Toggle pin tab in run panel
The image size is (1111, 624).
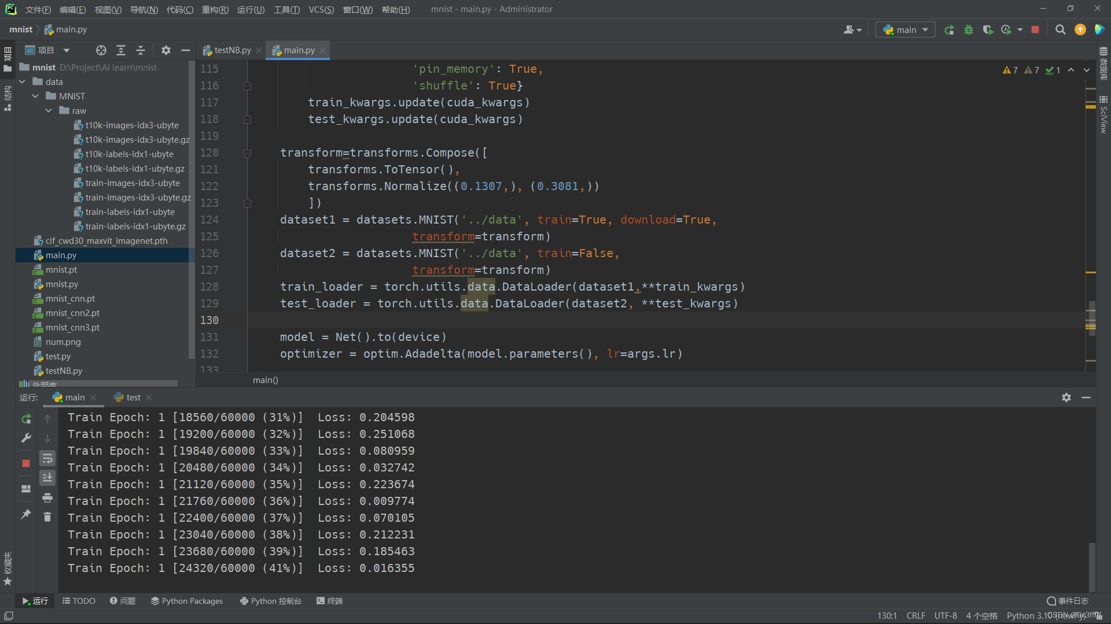click(26, 514)
